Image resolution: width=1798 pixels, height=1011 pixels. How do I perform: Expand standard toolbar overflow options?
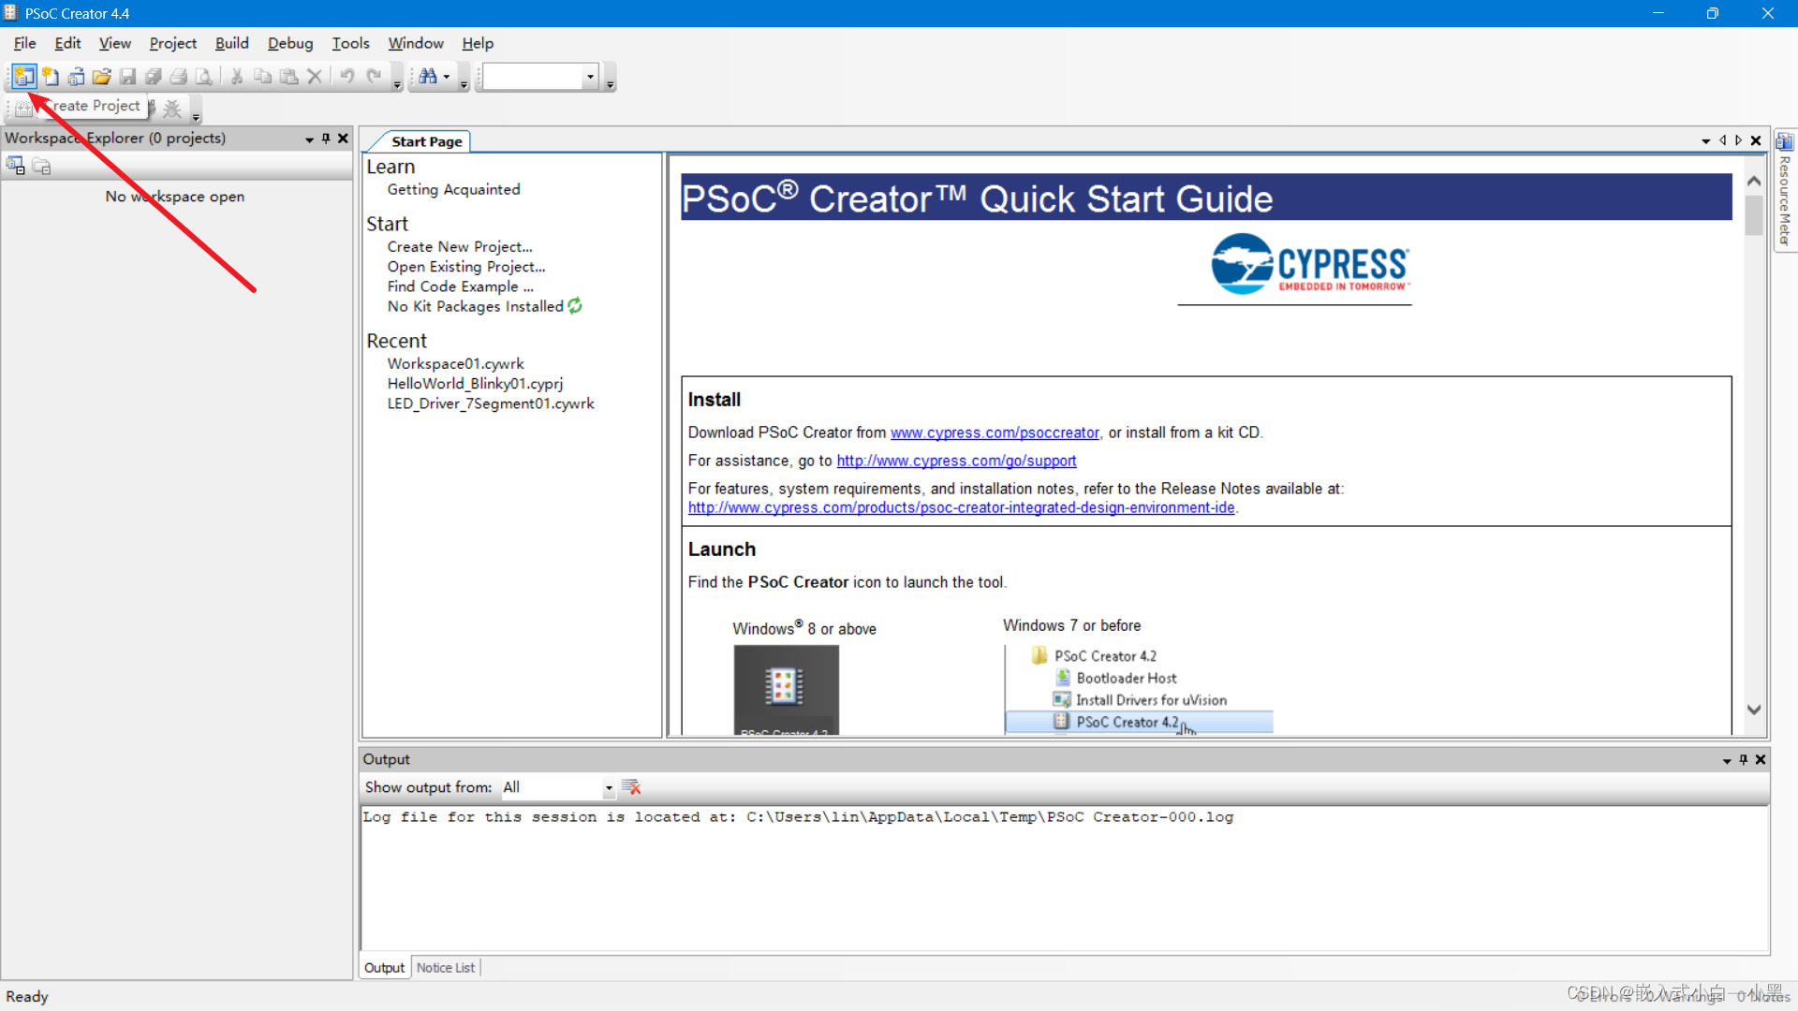click(398, 84)
